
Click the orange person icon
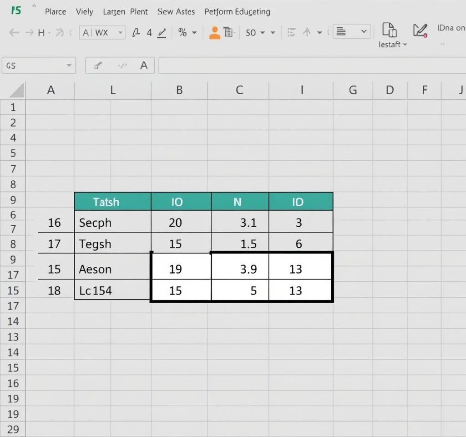[214, 32]
